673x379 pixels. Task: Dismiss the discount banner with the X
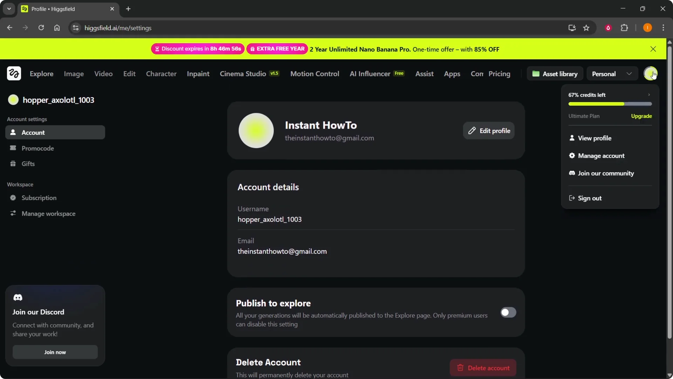coord(653,49)
